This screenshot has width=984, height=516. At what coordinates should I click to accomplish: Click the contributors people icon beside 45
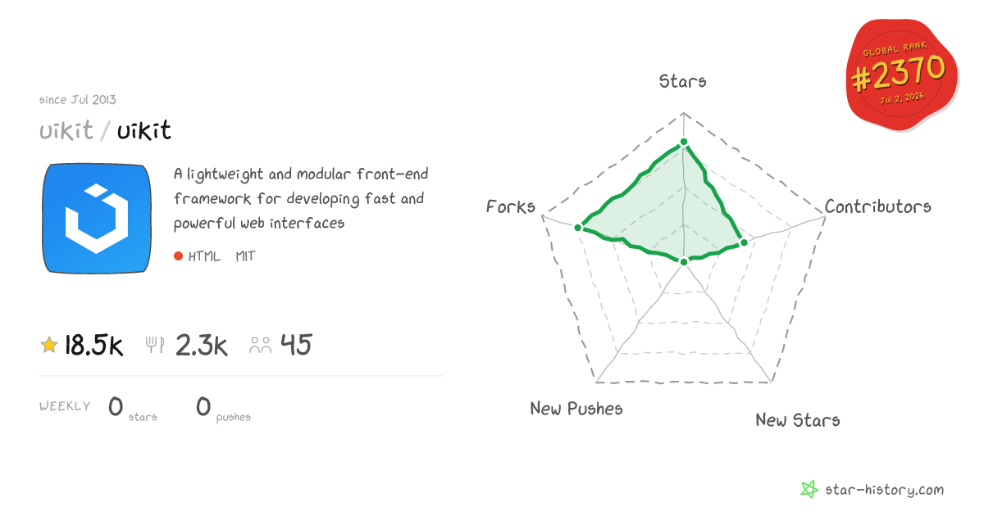point(261,346)
